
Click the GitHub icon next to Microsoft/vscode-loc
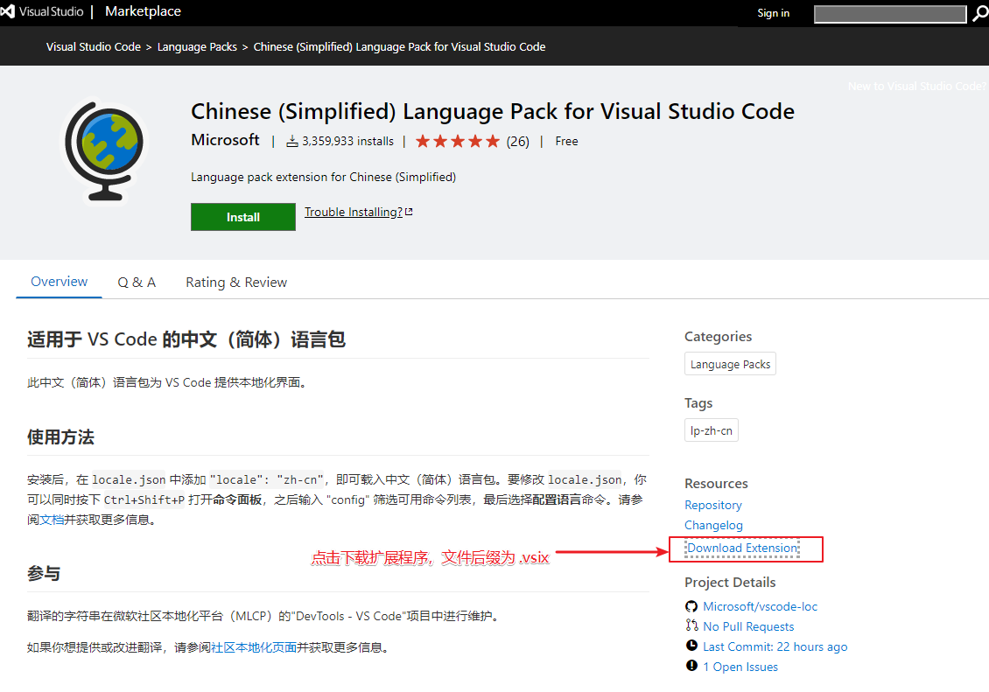(x=691, y=606)
